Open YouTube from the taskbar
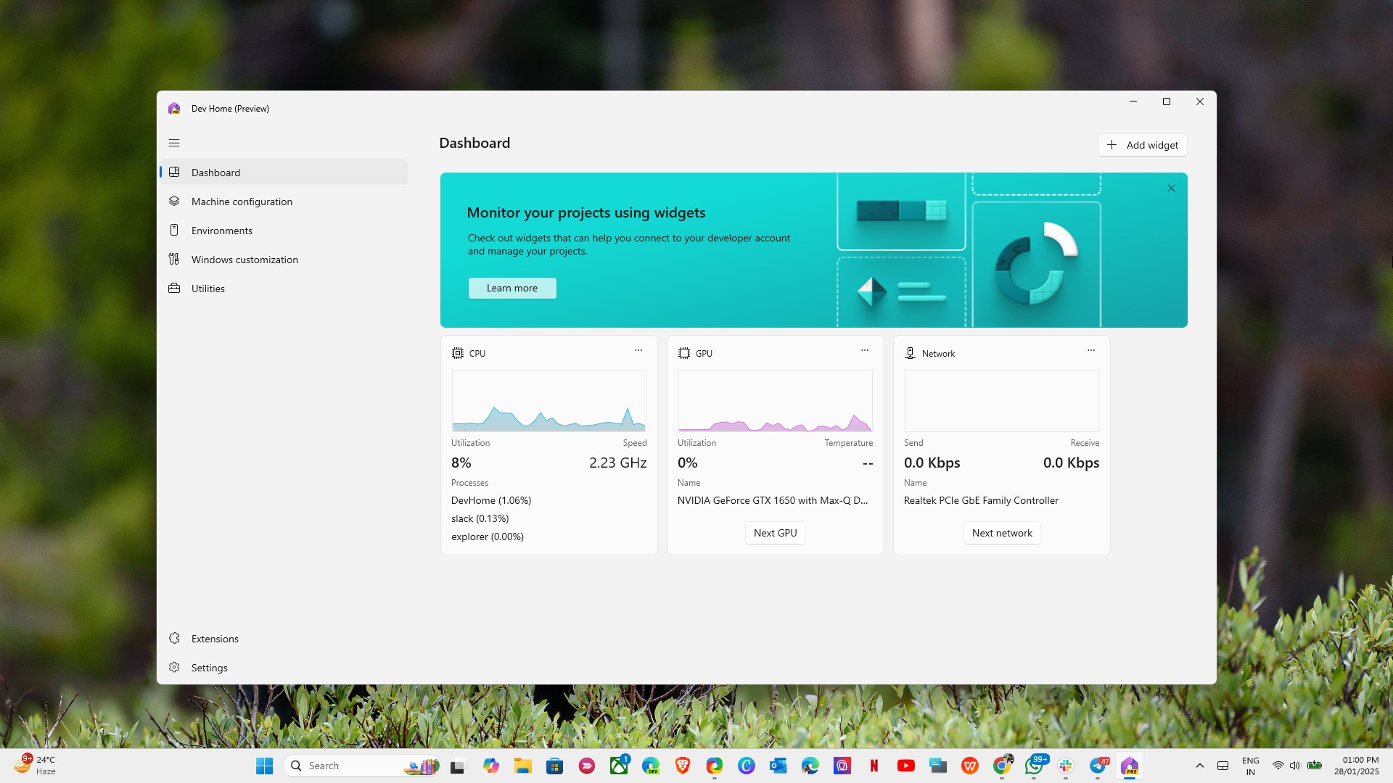The width and height of the screenshot is (1393, 783). (905, 765)
